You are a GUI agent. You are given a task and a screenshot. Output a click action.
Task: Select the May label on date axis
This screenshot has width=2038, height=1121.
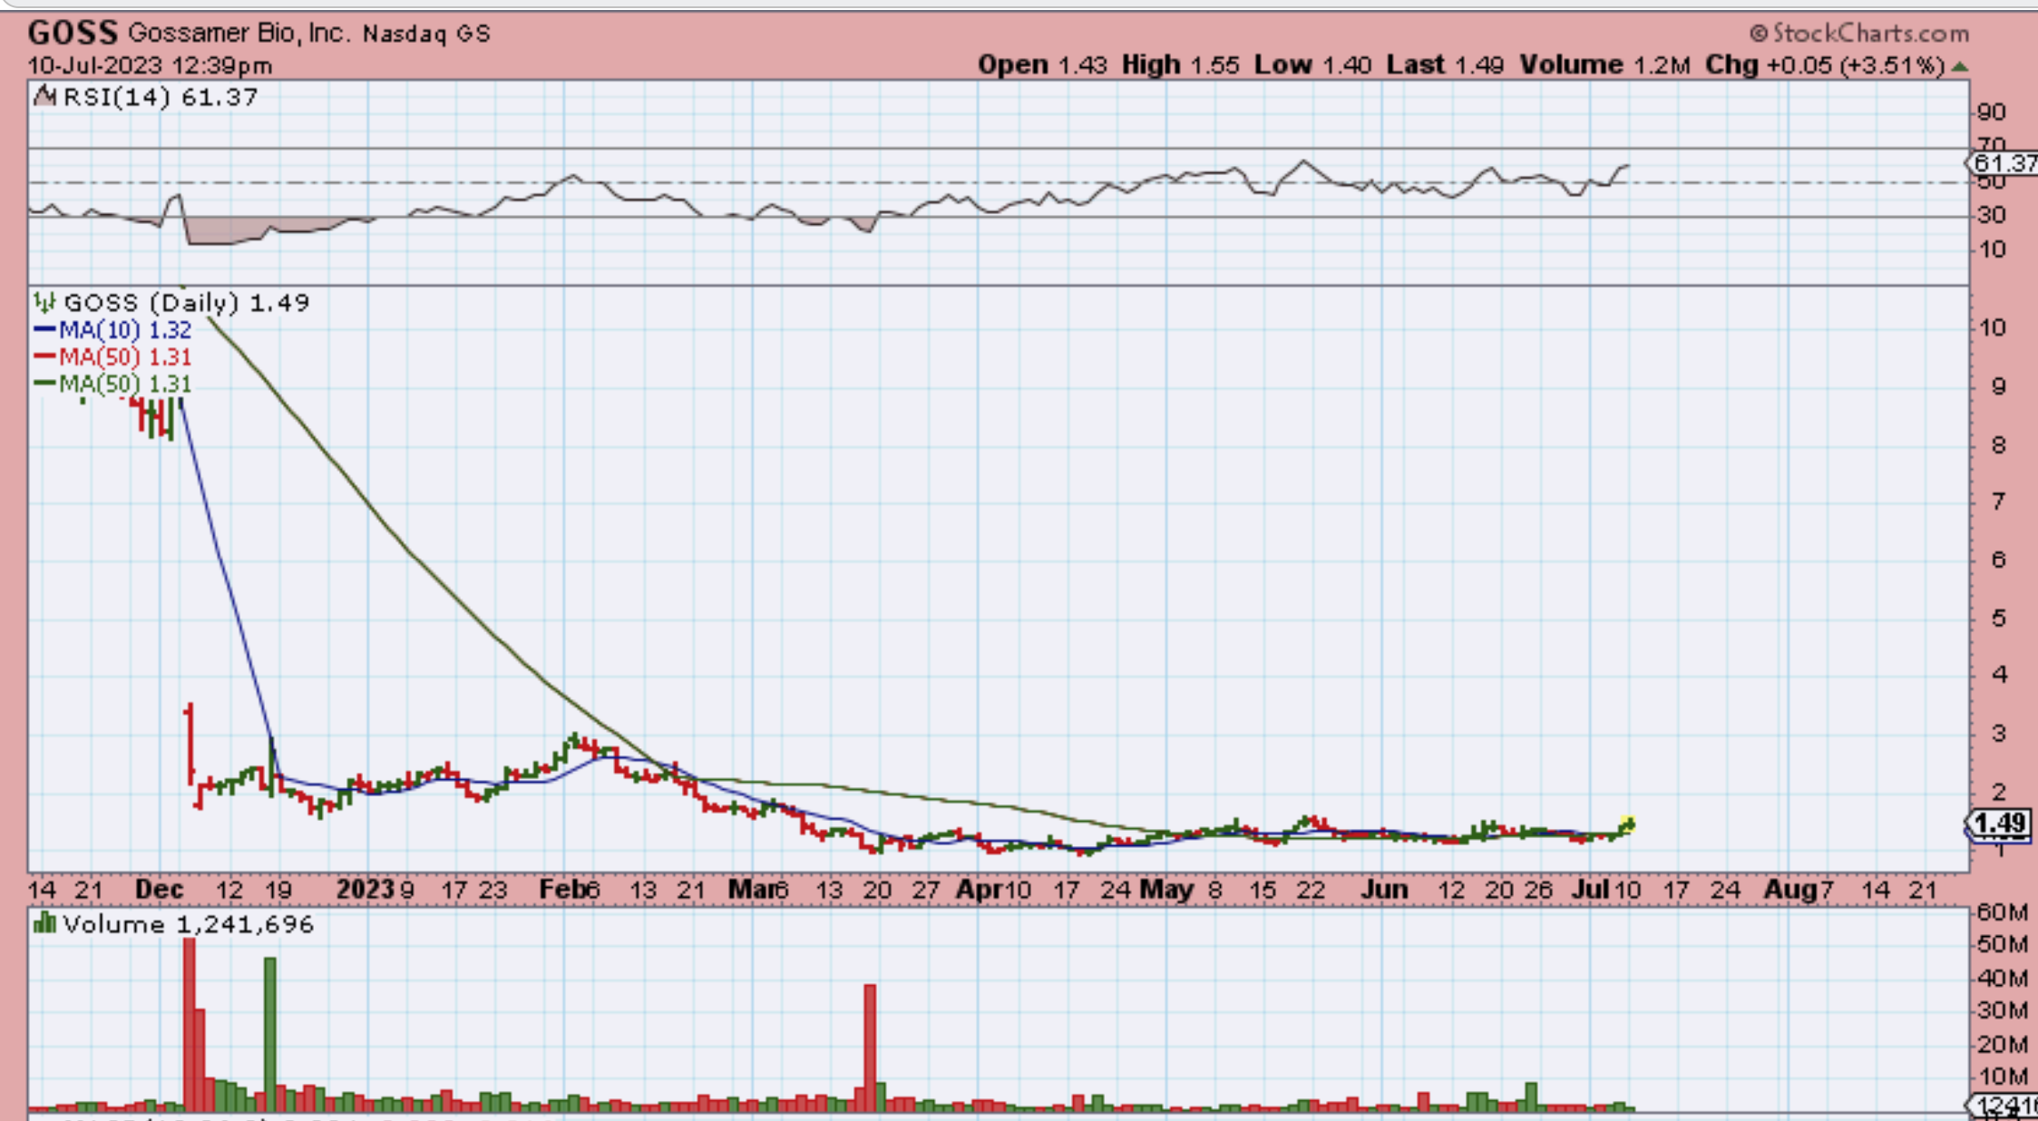click(x=1165, y=890)
